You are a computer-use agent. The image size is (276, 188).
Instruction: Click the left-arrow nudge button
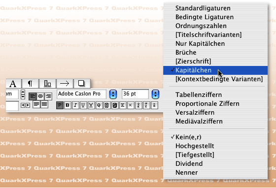[23, 105]
